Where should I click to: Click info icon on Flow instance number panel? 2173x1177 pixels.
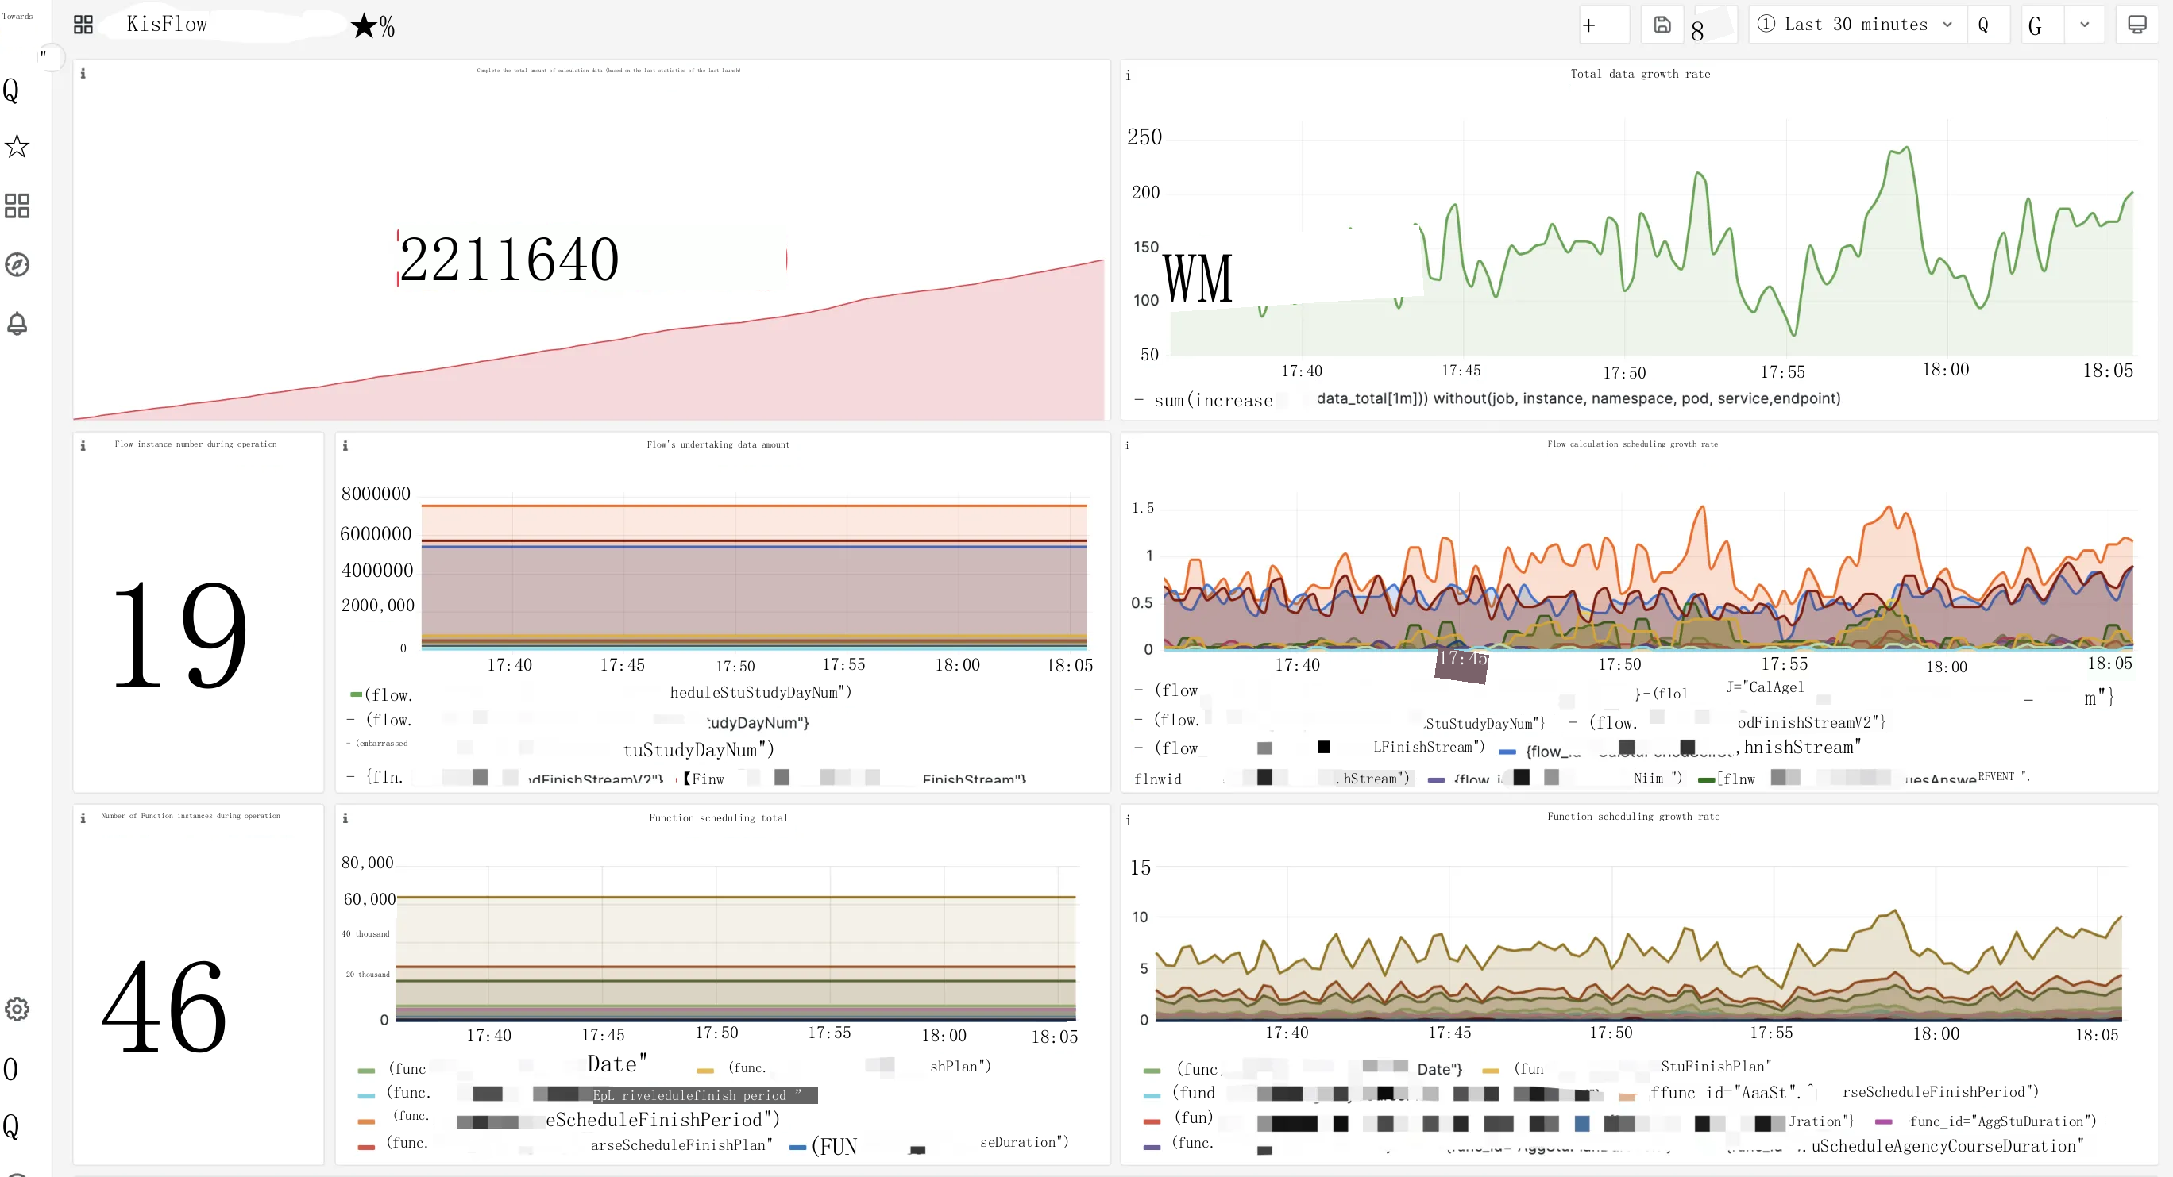click(x=83, y=446)
